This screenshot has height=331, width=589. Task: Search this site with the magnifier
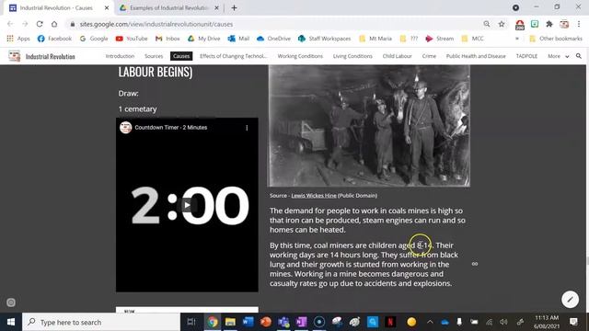[x=579, y=56]
